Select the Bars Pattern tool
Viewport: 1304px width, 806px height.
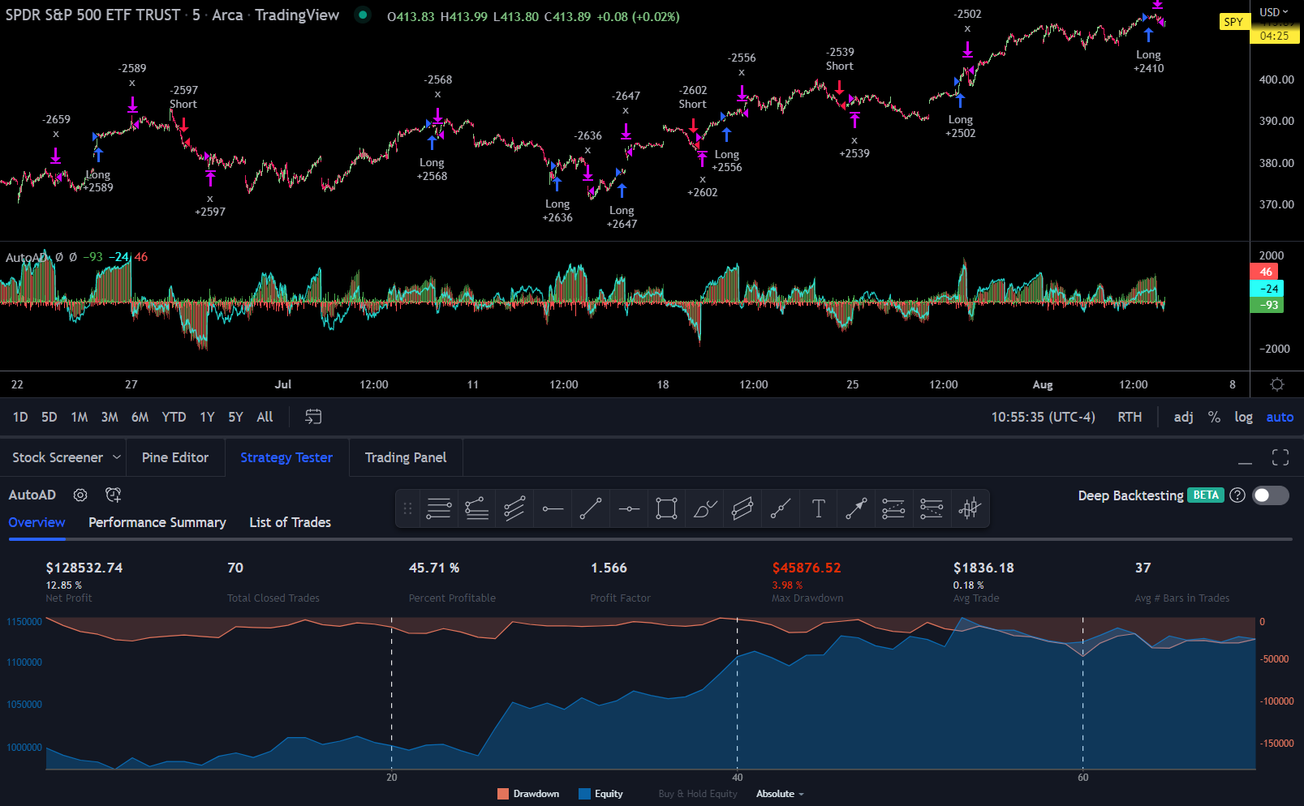(970, 508)
